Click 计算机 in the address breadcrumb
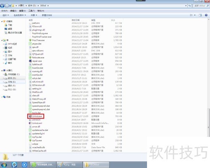The height and width of the screenshot is (168, 210). tap(21, 5)
